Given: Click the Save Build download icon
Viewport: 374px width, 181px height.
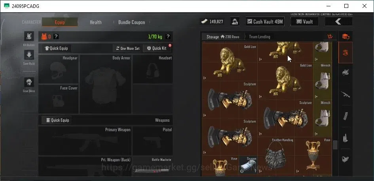Looking at the screenshot, I should point(29,55).
